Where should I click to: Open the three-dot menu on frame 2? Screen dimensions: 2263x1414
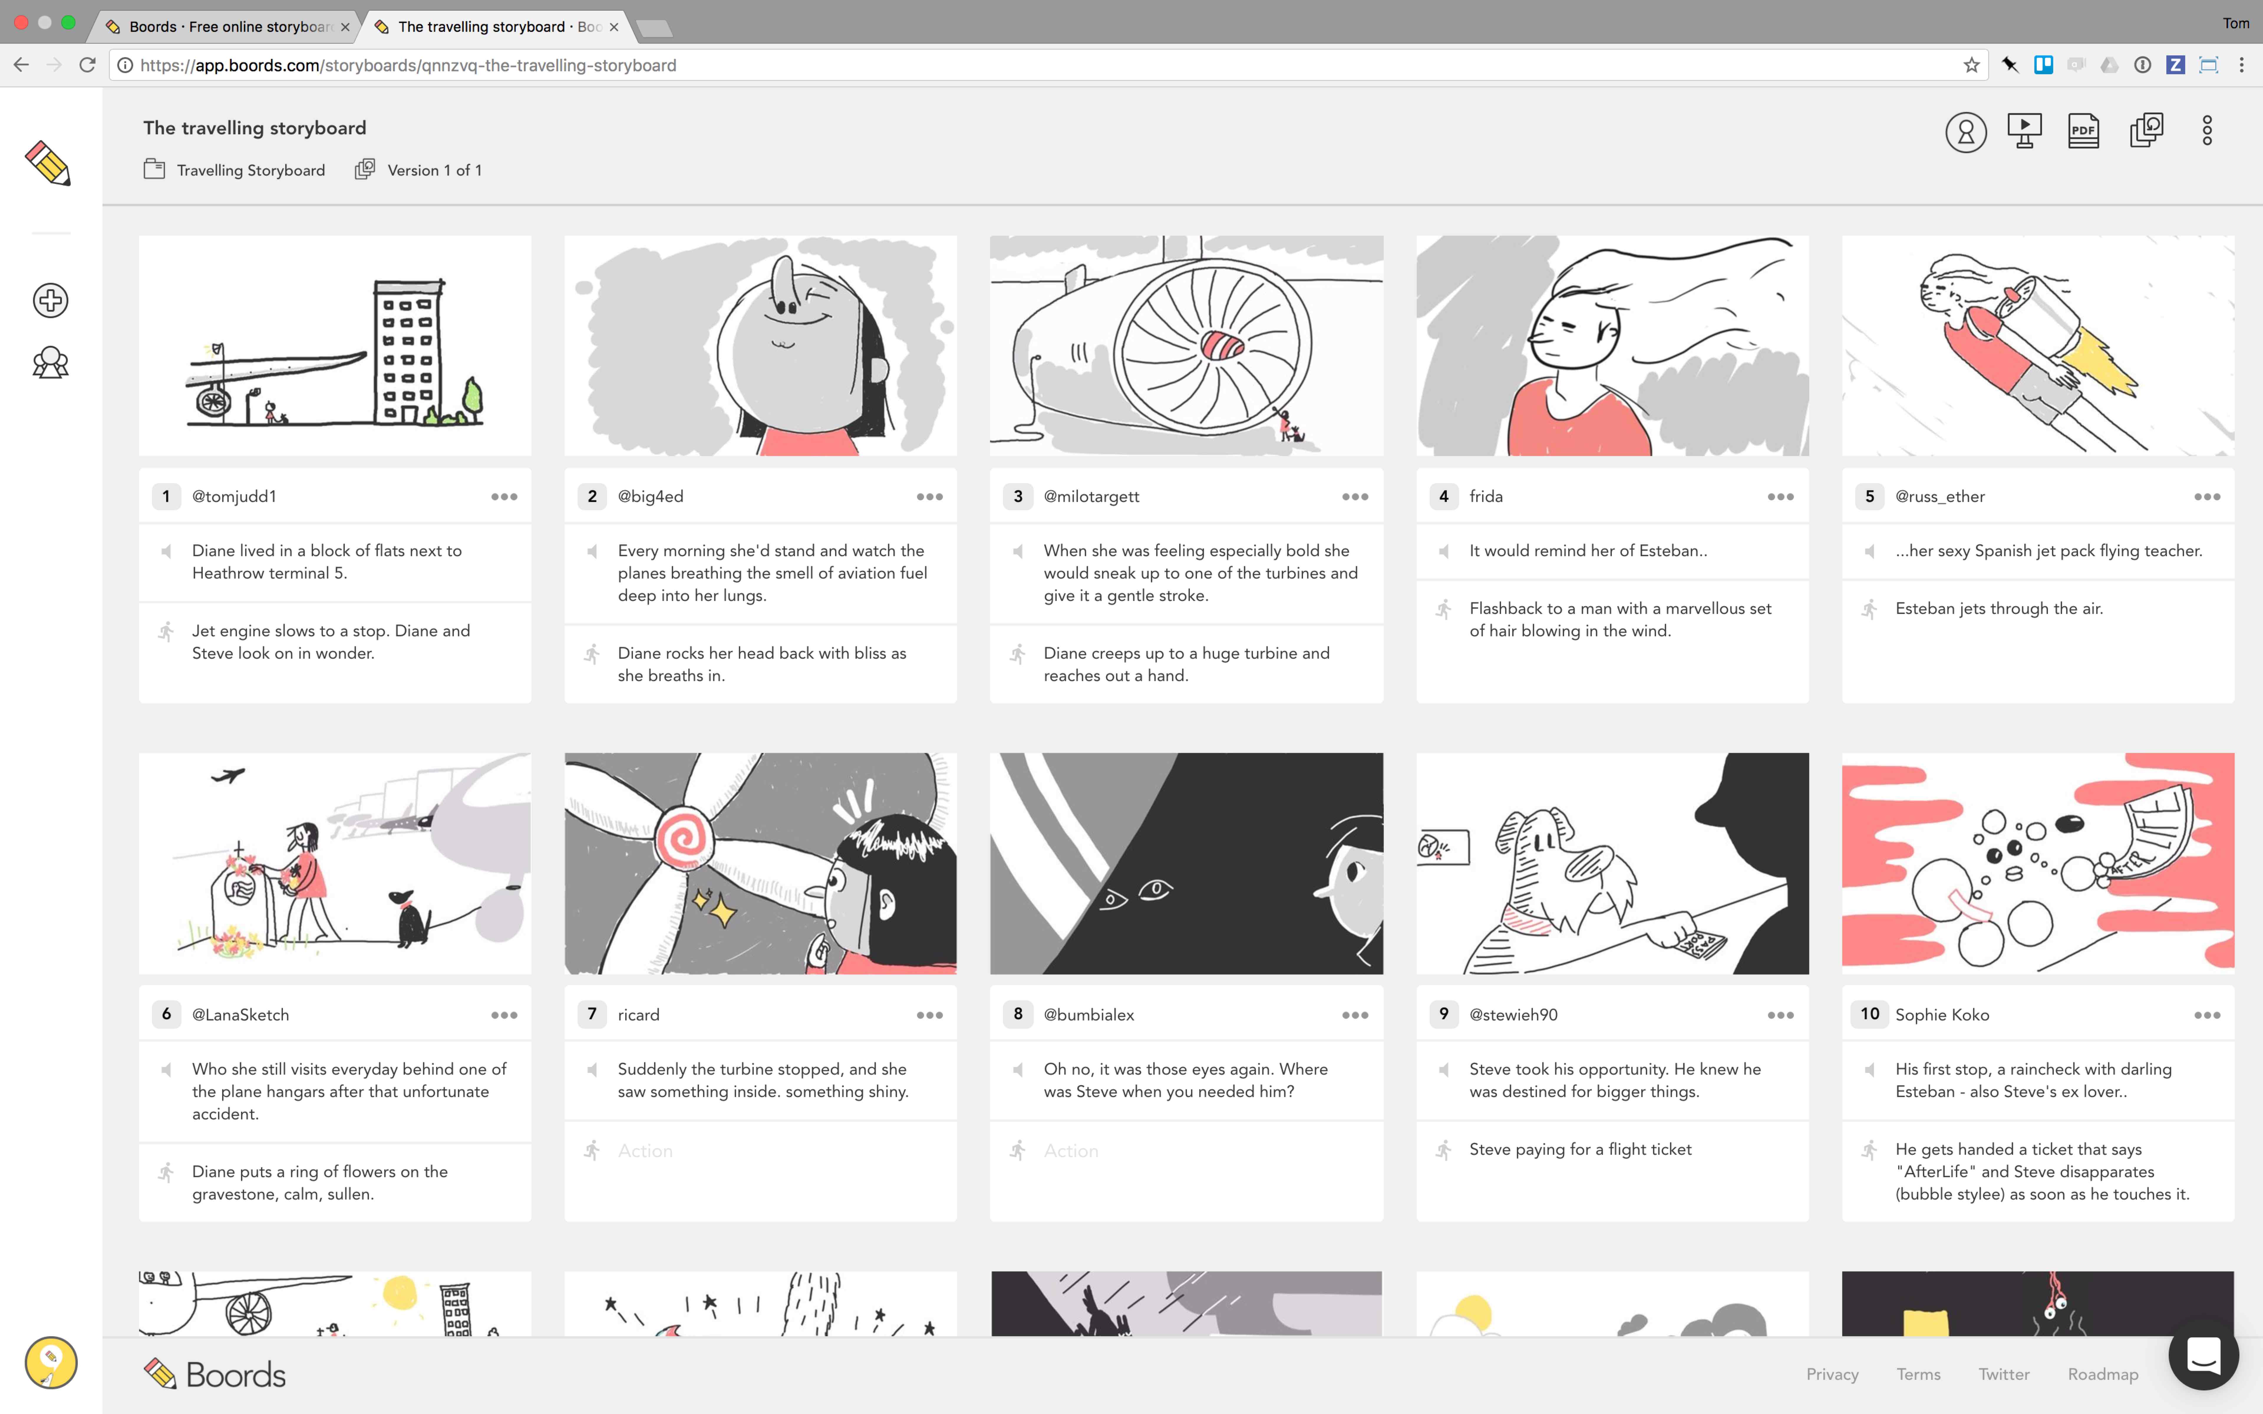click(930, 497)
